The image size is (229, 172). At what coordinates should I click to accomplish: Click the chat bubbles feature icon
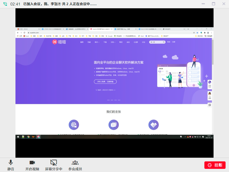[x=114, y=125]
